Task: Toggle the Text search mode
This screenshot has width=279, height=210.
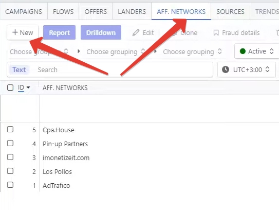Action: pyautogui.click(x=19, y=69)
